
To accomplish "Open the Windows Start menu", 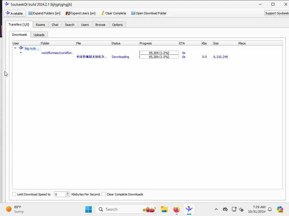I will [88, 209].
